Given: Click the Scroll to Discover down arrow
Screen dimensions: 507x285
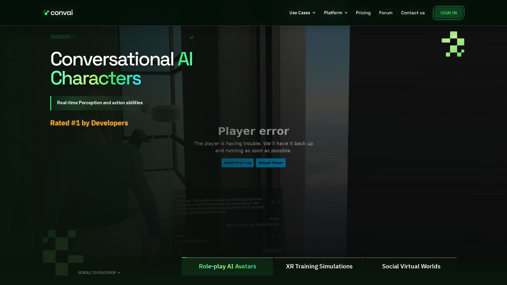Looking at the screenshot, I should pos(119,273).
